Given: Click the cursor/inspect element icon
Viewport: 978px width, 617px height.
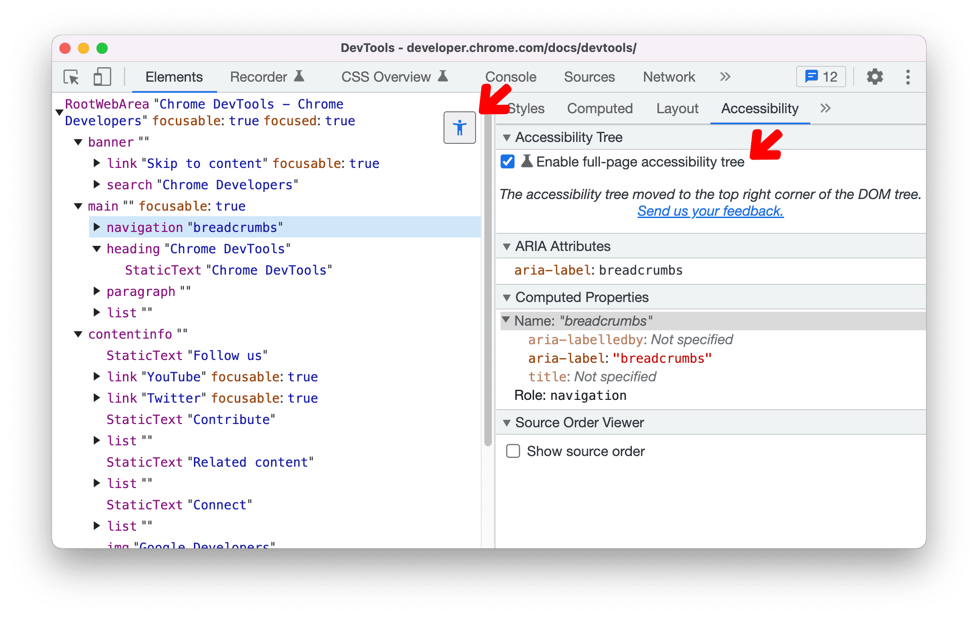Looking at the screenshot, I should (x=72, y=77).
